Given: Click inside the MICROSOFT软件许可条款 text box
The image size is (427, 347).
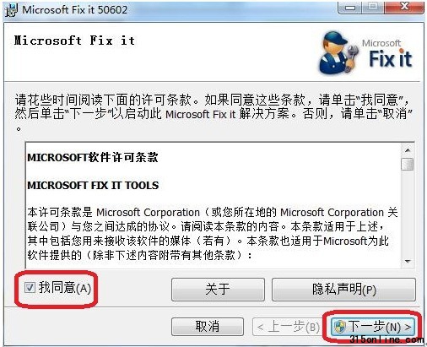Looking at the screenshot, I should (x=213, y=205).
